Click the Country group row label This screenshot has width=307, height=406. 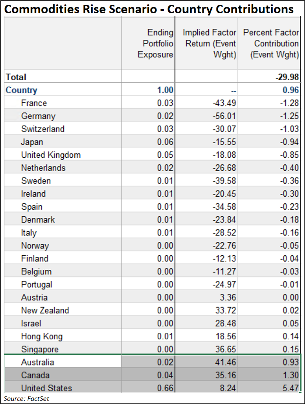point(21,90)
